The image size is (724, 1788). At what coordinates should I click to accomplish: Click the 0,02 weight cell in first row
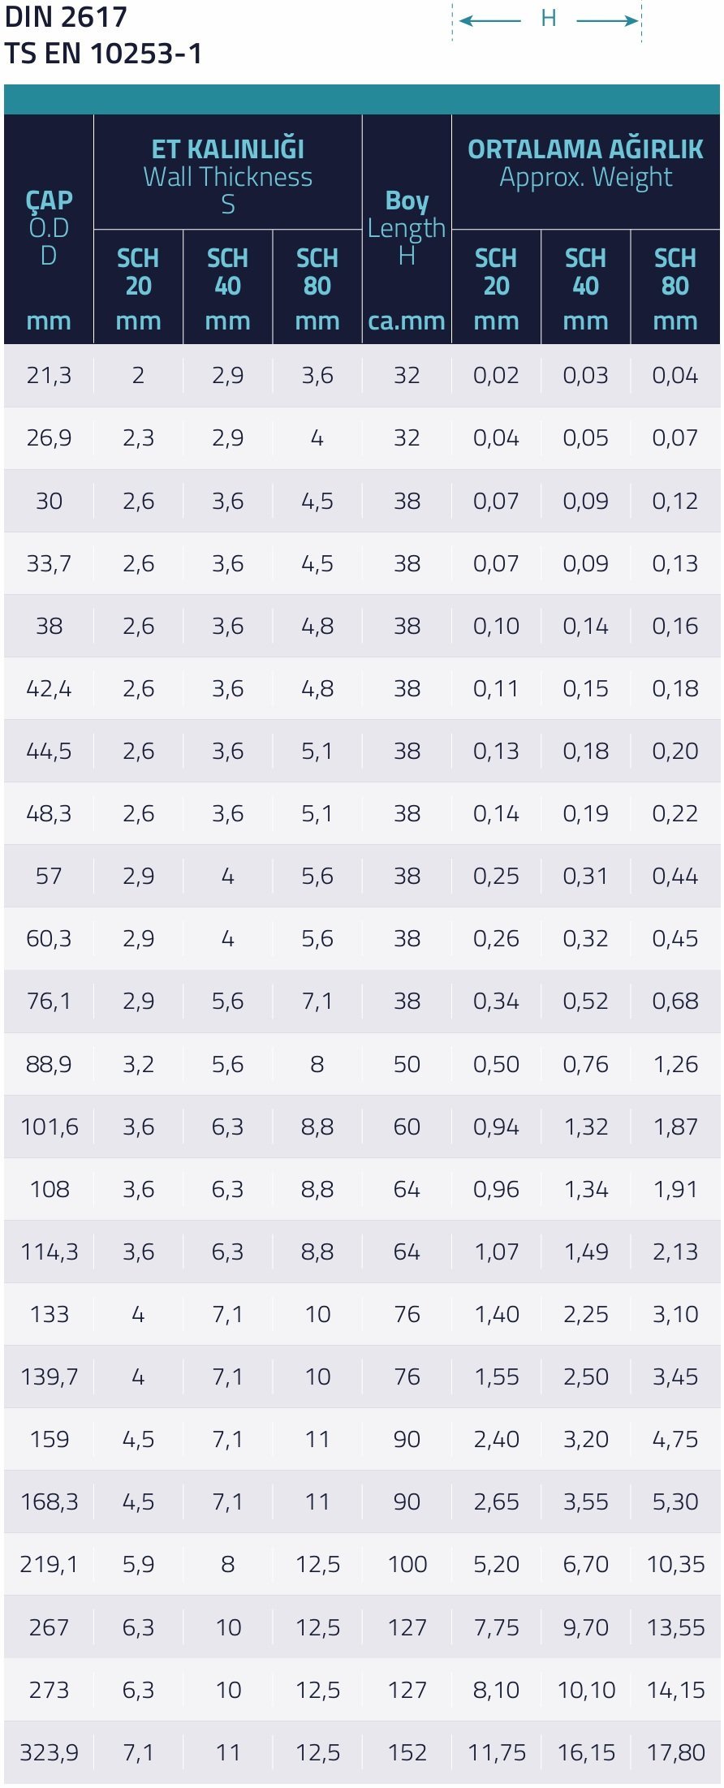tap(496, 375)
